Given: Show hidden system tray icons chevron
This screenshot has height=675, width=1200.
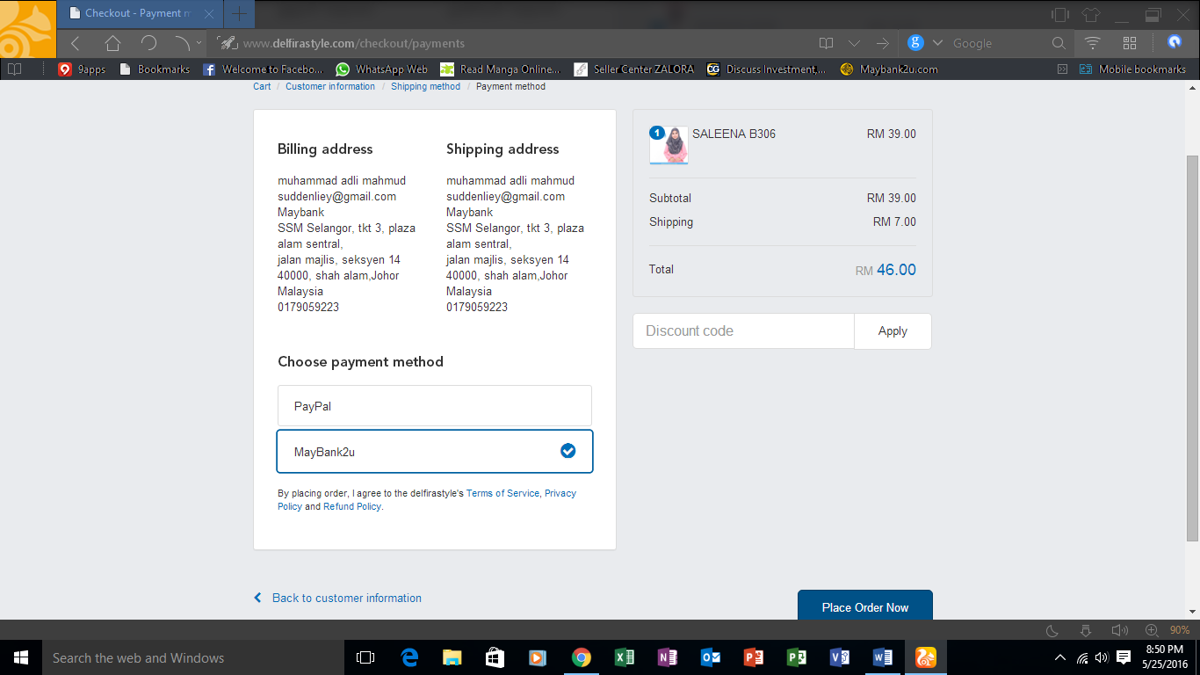Looking at the screenshot, I should coord(1060,657).
